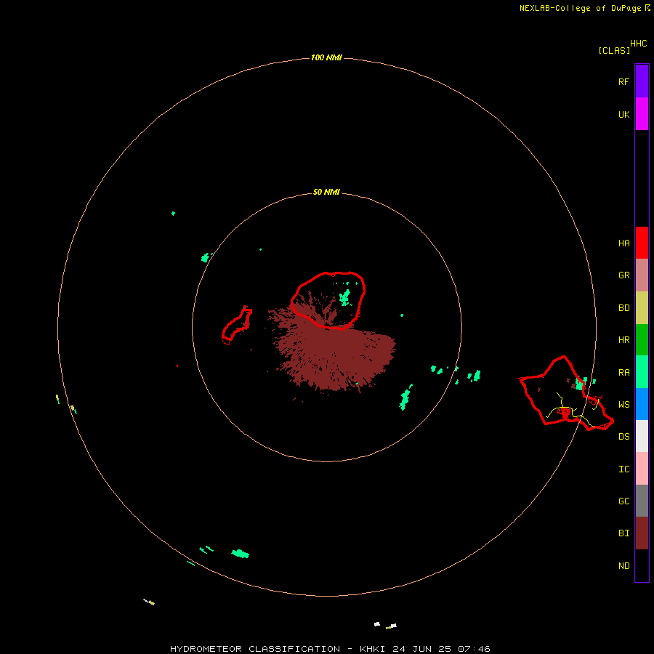Click the large red-outlined island at the far east

pos(565,394)
